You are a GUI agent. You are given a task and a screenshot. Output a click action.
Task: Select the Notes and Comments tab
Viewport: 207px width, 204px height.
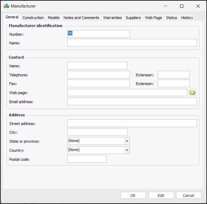81,18
